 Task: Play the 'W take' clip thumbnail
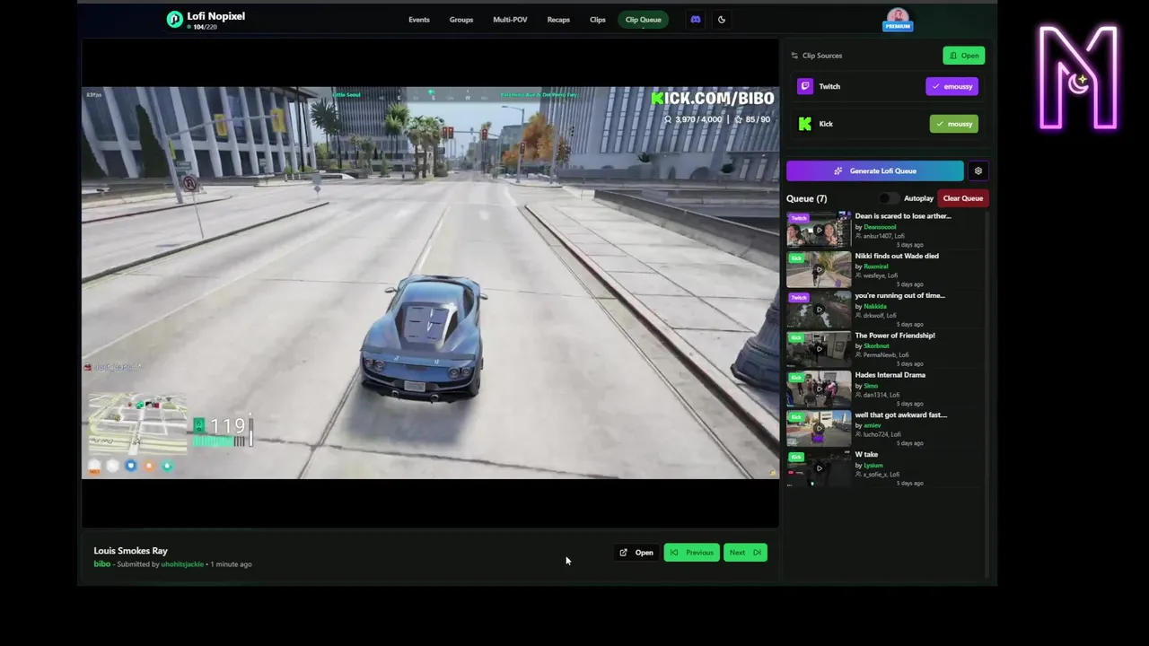[x=819, y=468]
